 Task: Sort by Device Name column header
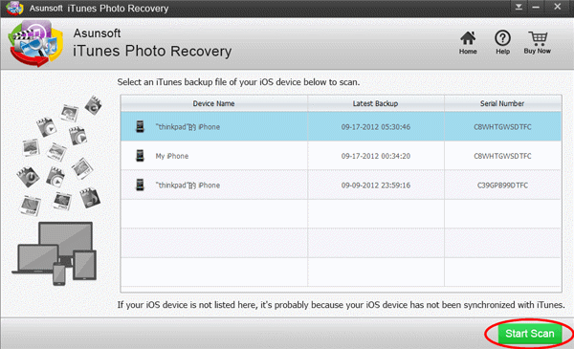213,103
